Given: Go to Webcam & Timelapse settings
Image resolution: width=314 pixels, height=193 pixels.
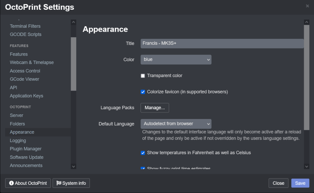Looking at the screenshot, I should point(32,62).
